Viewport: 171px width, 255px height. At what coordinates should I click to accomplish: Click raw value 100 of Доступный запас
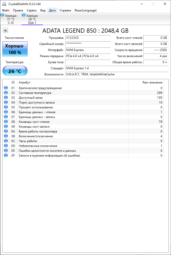pyautogui.click(x=160, y=98)
